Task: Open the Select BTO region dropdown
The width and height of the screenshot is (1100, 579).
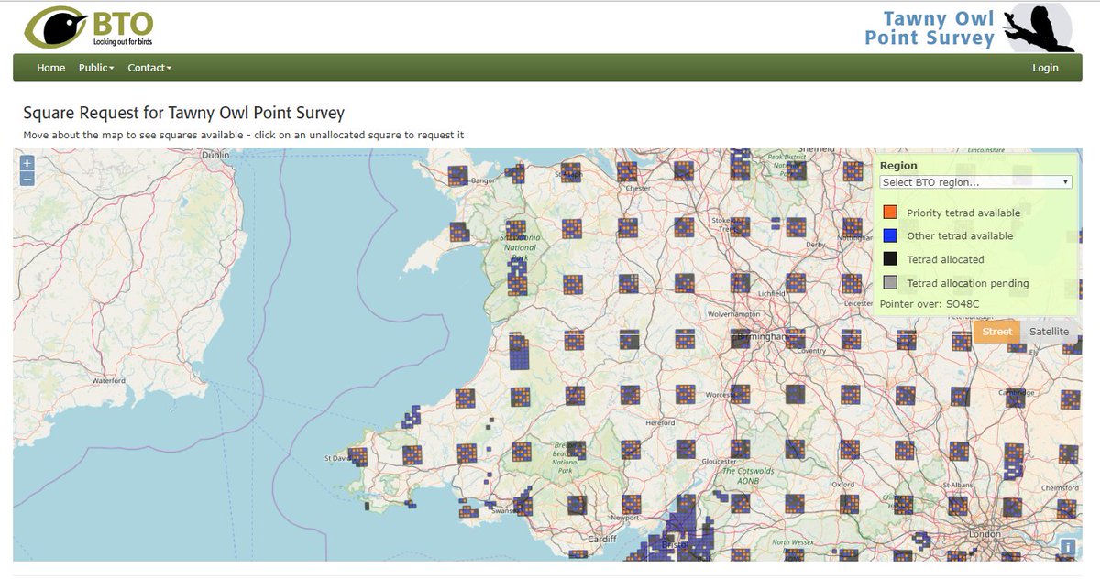Action: pyautogui.click(x=975, y=182)
